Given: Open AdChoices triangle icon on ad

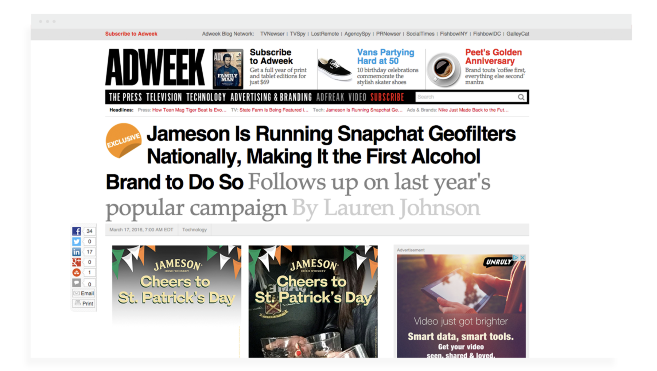Looking at the screenshot, I should [516, 258].
